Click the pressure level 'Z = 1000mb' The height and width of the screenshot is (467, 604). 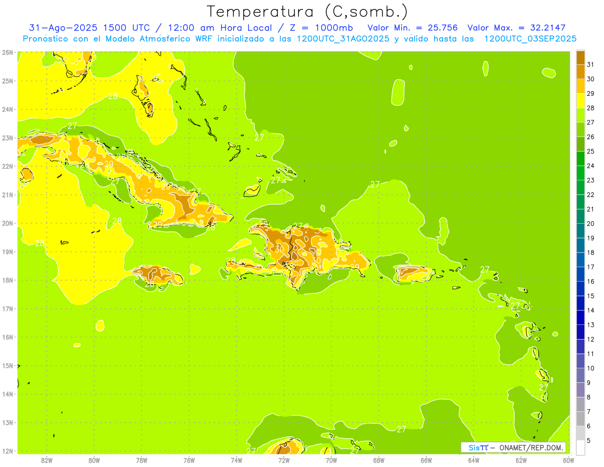coord(321,27)
